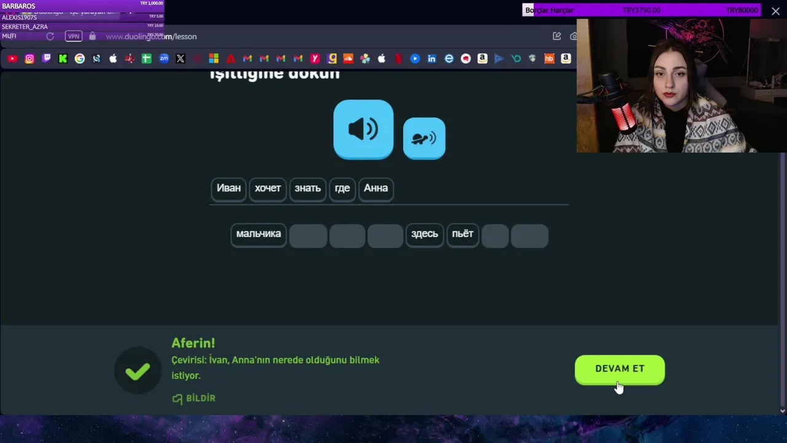Close the overlay with the top-right X
Image resolution: width=787 pixels, height=443 pixels.
[776, 11]
